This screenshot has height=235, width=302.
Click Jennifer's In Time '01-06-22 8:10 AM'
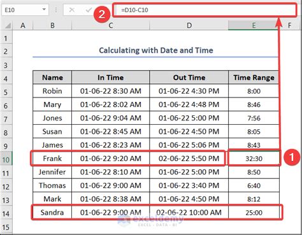(x=110, y=172)
